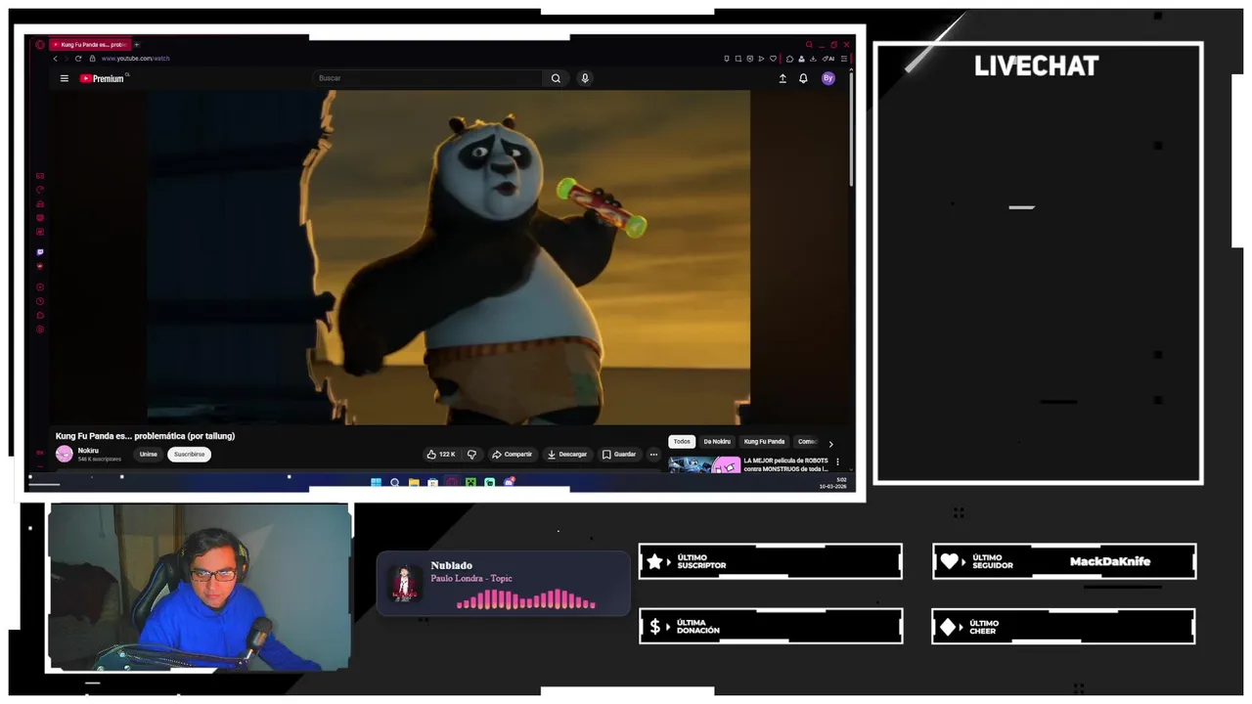Screen dimensions: 1252x704
Task: Open the Nokiru channel name link
Action: [88, 451]
